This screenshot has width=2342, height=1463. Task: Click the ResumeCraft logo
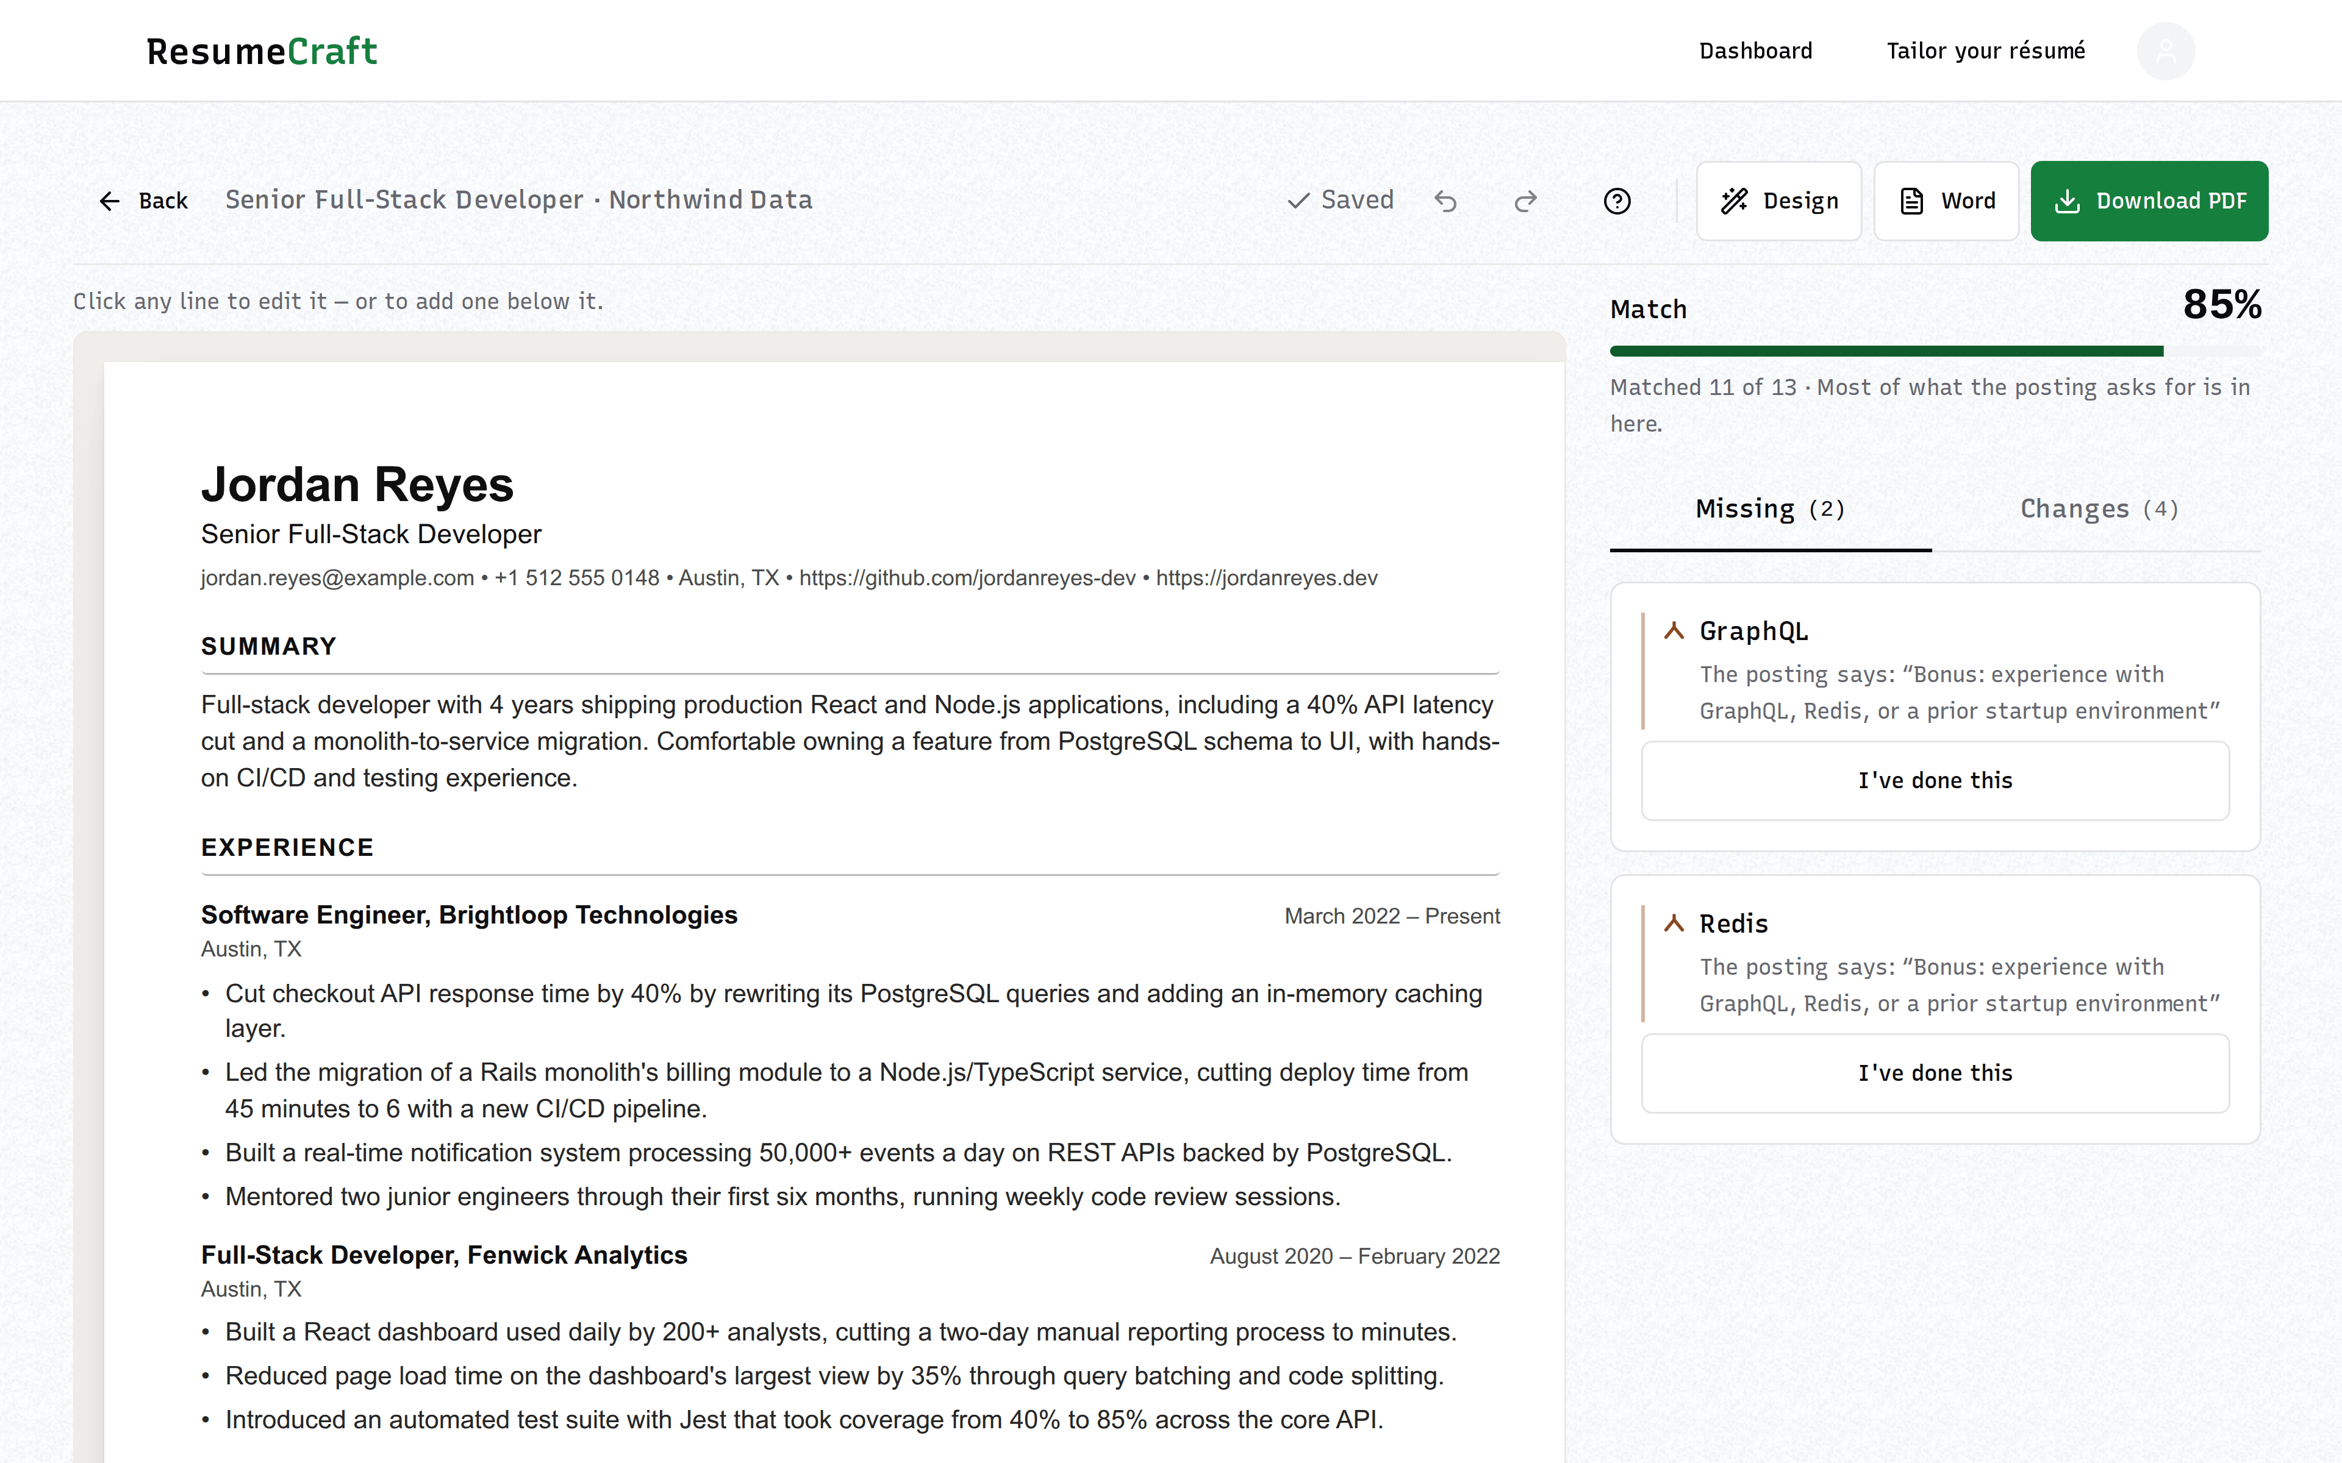pos(261,51)
